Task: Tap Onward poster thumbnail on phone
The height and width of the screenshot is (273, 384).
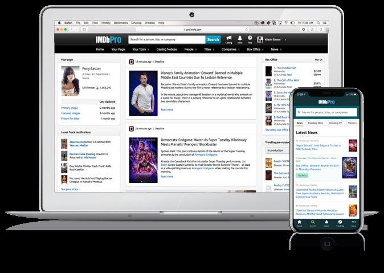Action: click(349, 168)
